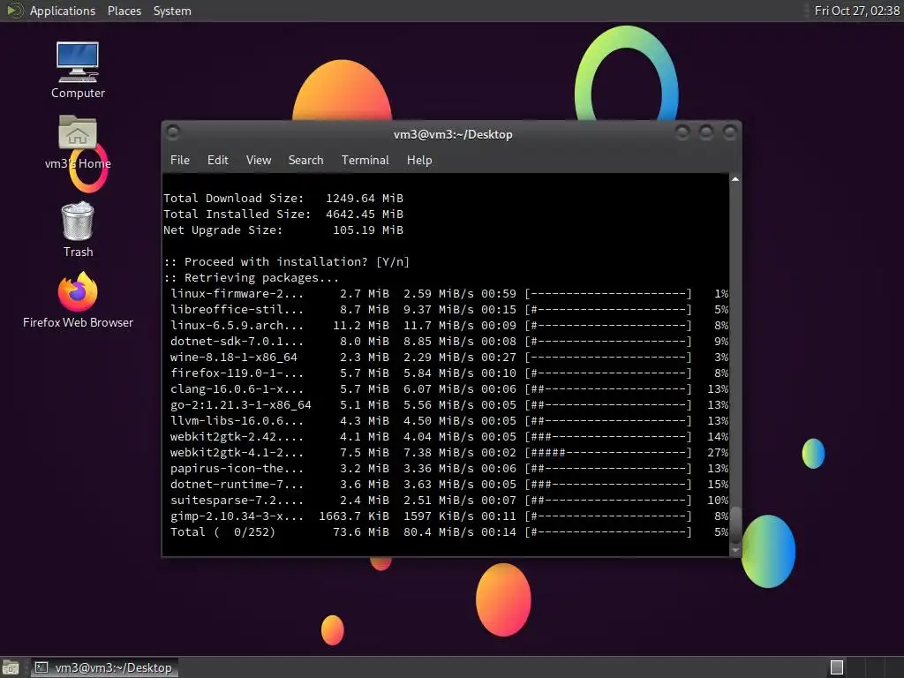Click the terminal scrollbar down arrow
This screenshot has width=904, height=678.
point(735,551)
